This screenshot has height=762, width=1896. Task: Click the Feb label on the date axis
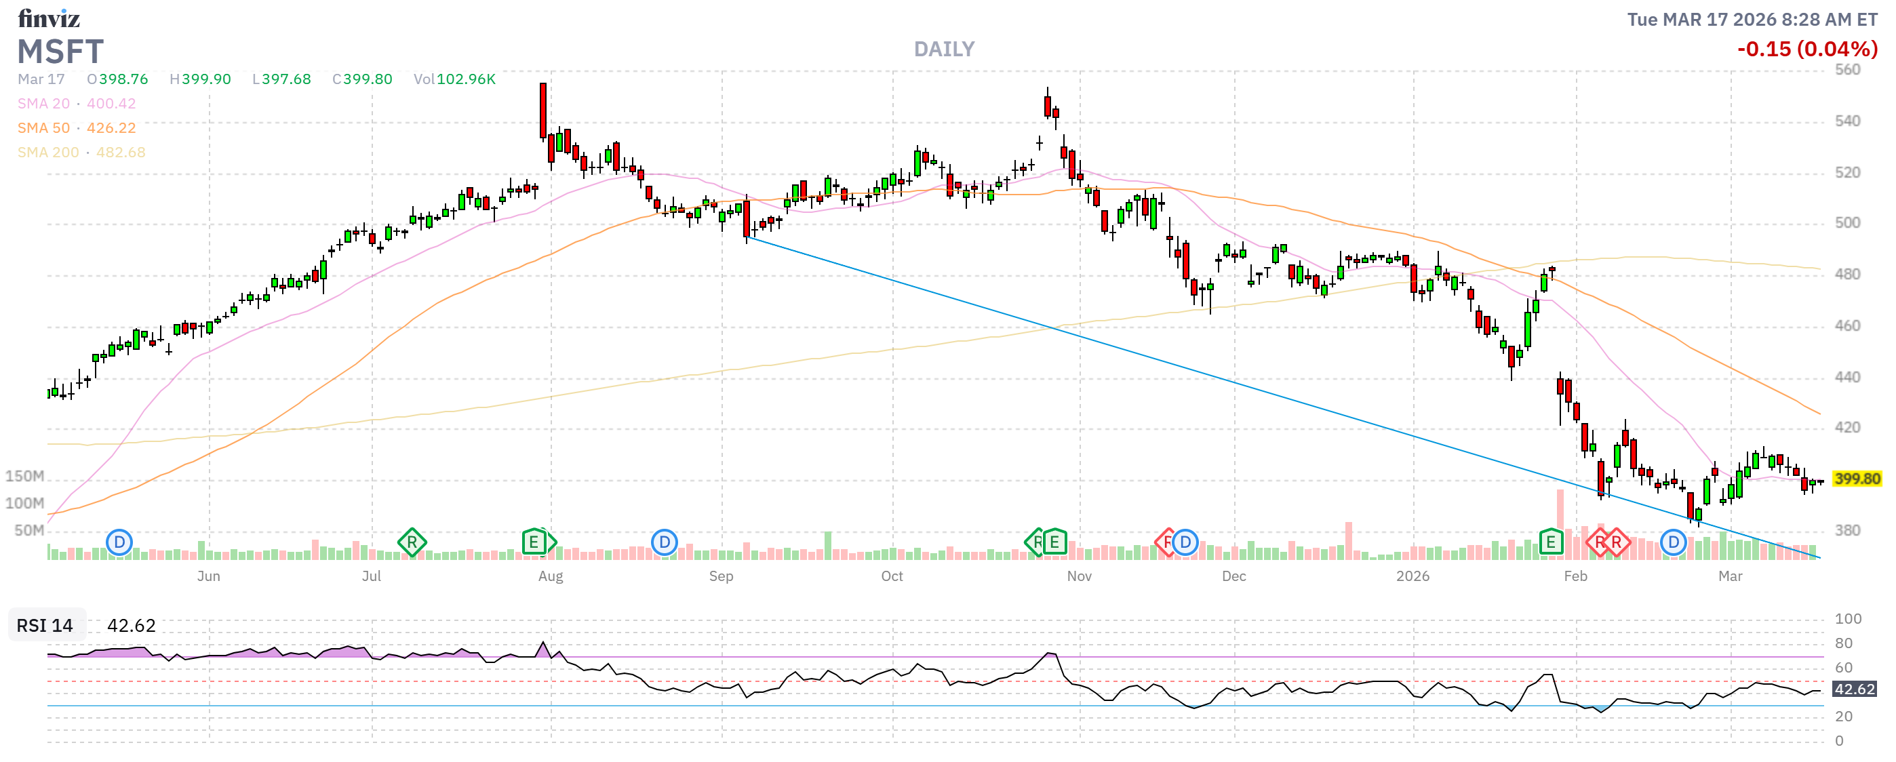point(1575,576)
